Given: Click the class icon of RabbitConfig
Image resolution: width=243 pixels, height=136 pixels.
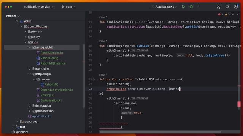Looking at the screenshot, I should click(x=38, y=58).
